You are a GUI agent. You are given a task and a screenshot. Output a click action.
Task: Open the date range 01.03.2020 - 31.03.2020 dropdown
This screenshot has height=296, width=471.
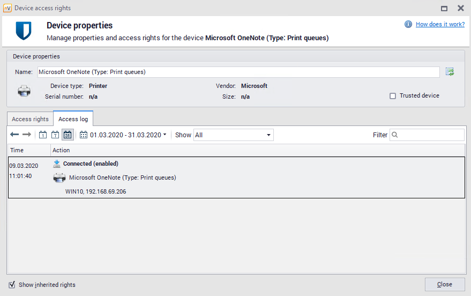coord(123,135)
